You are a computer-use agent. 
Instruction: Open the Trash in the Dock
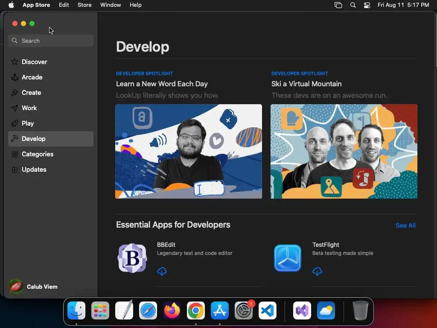coord(360,310)
